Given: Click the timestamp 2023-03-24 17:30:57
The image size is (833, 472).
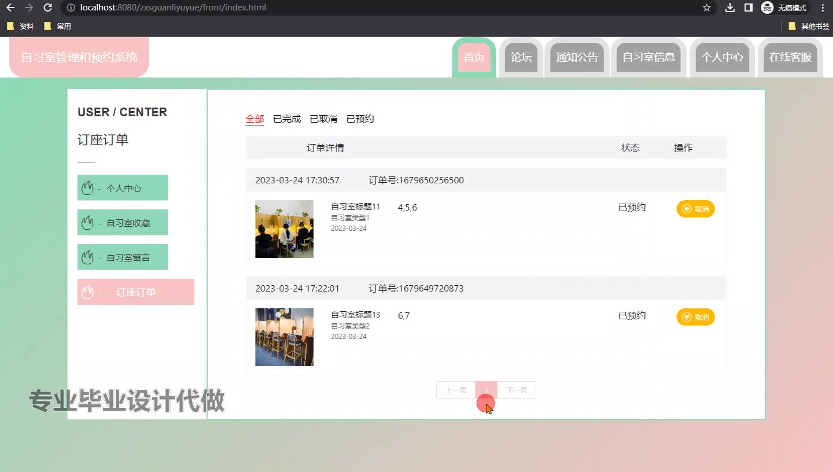Looking at the screenshot, I should 297,180.
